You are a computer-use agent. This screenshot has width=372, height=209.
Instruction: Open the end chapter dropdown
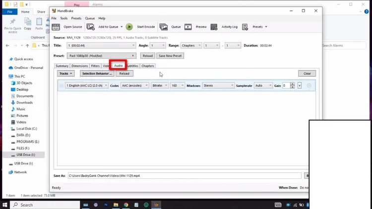point(233,46)
